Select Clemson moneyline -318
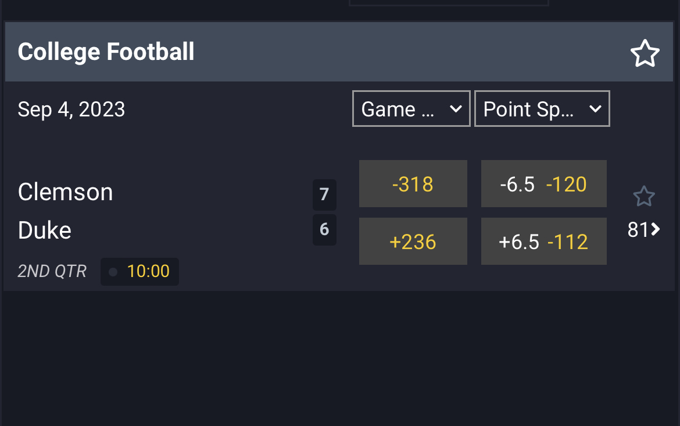This screenshot has height=426, width=680. pyautogui.click(x=413, y=184)
